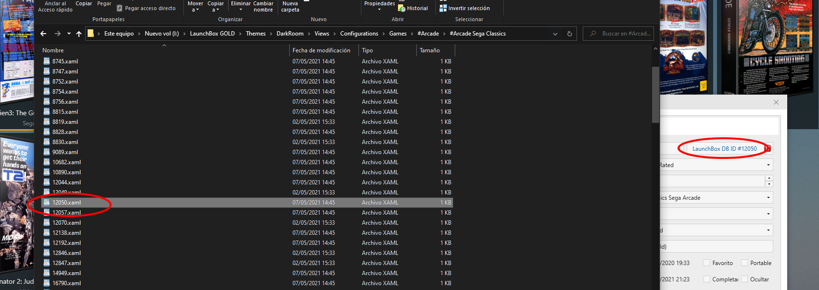
Task: Open LaunchBox DB ID #12050 link
Action: [724, 149]
